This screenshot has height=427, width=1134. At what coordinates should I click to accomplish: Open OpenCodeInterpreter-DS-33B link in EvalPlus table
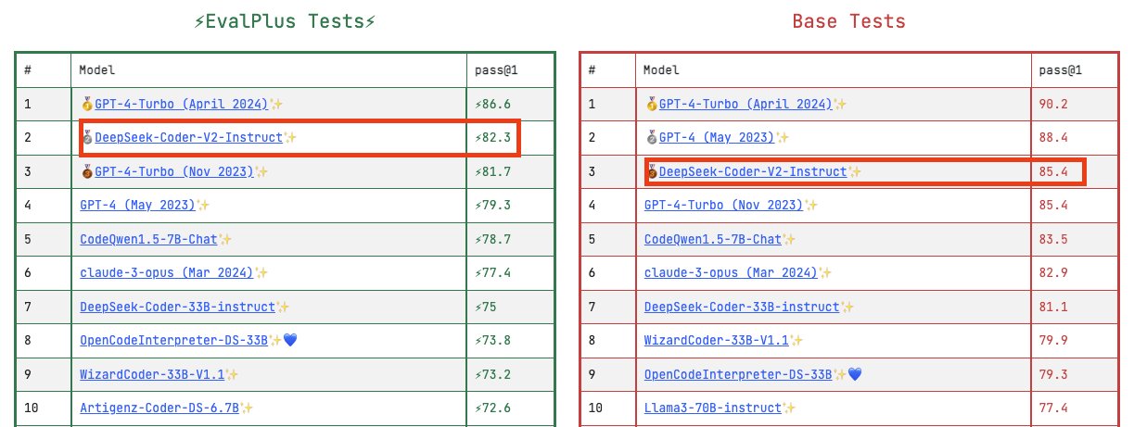click(x=173, y=340)
